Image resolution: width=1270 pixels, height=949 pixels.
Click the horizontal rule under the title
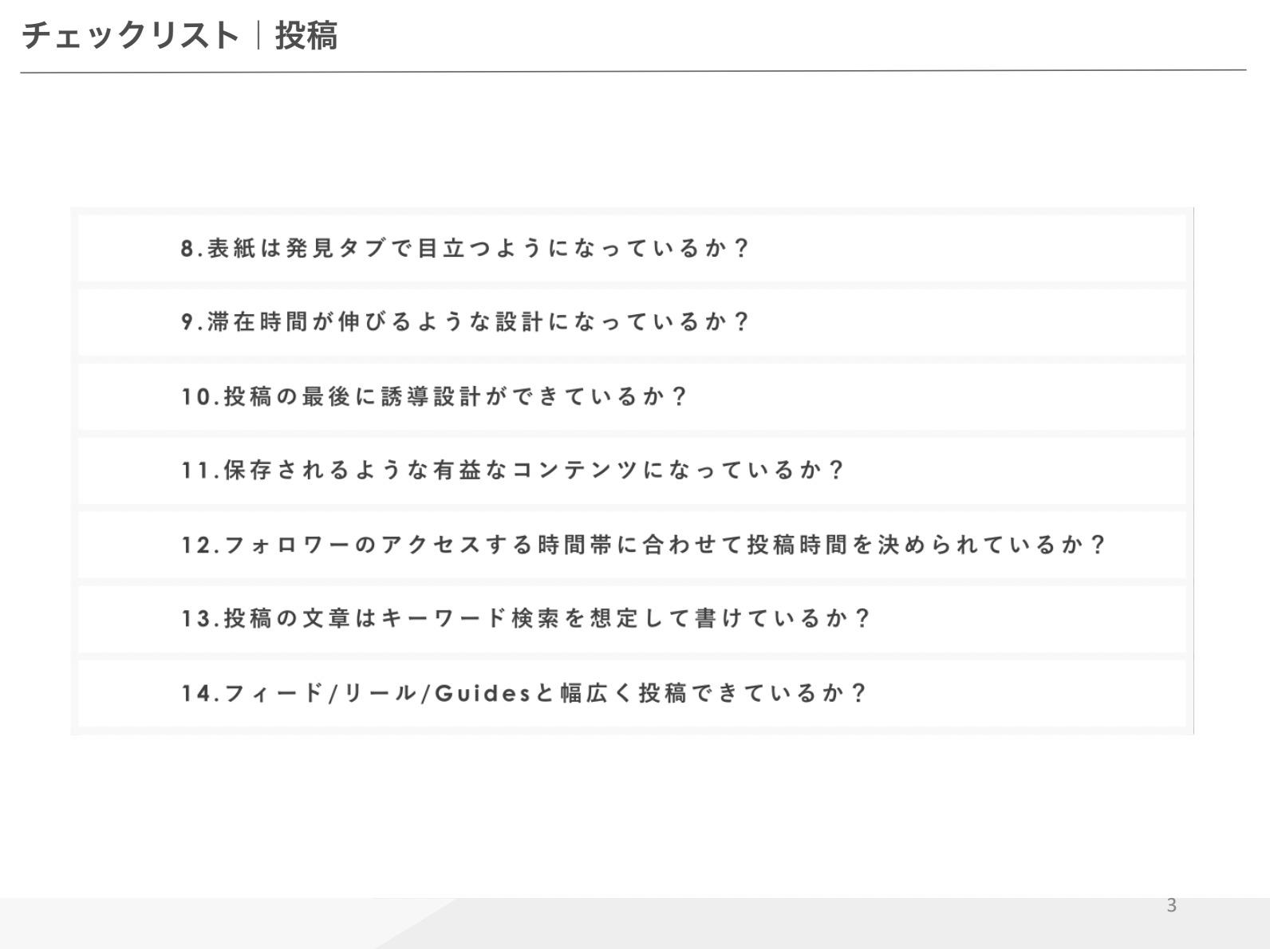[x=633, y=71]
